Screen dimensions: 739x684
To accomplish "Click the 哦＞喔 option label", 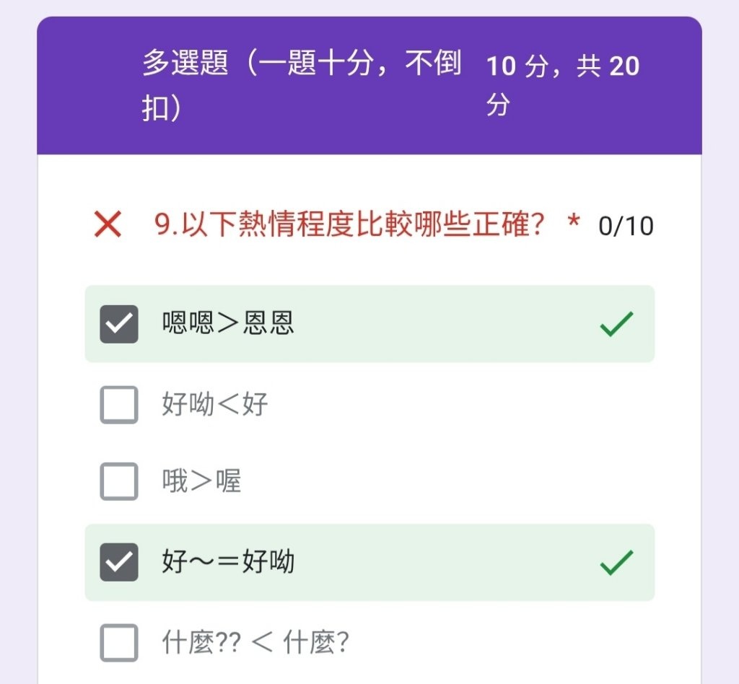I will (201, 481).
